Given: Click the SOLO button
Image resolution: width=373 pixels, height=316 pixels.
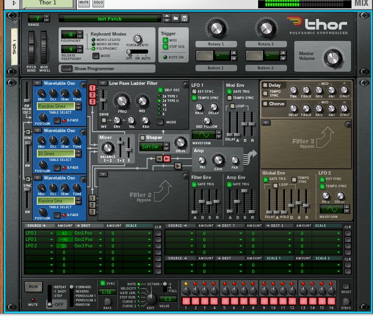Looking at the screenshot, I should coord(98,2).
